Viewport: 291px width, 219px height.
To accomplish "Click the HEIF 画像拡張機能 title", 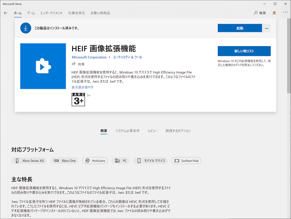I will point(104,49).
